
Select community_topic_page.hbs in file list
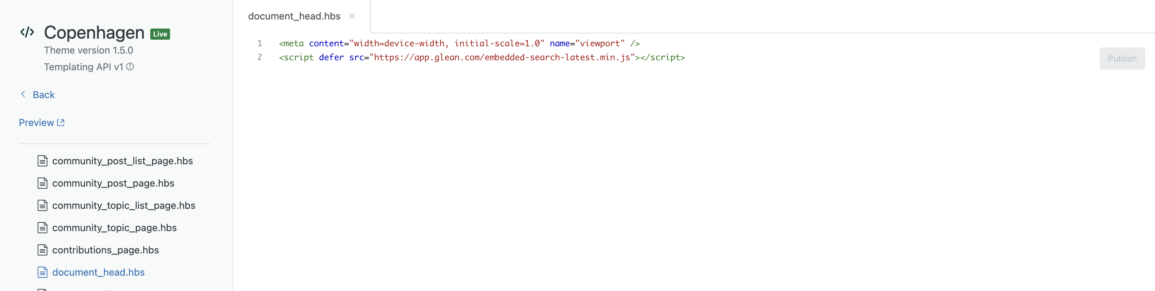pyautogui.click(x=114, y=227)
